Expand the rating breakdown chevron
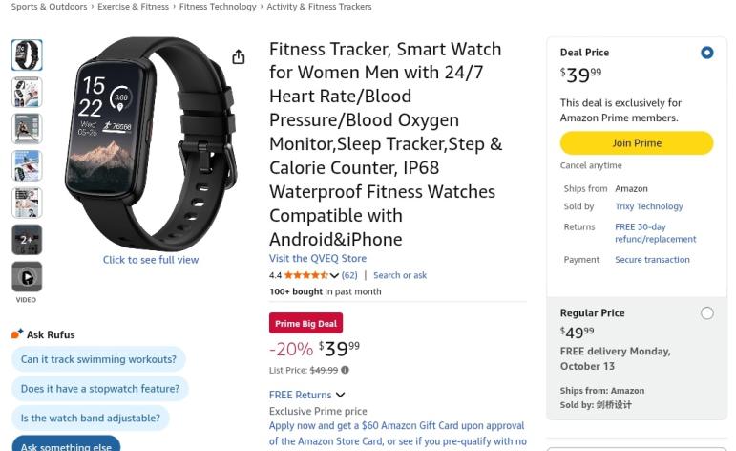This screenshot has width=736, height=451. pyautogui.click(x=334, y=275)
